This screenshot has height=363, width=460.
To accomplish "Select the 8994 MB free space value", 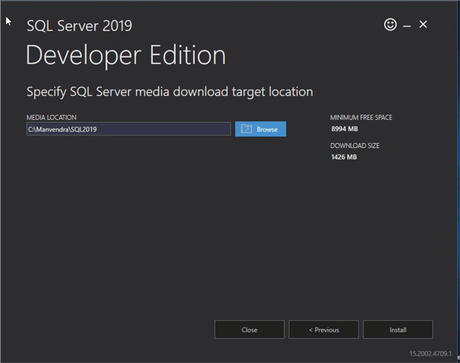I will click(x=344, y=129).
